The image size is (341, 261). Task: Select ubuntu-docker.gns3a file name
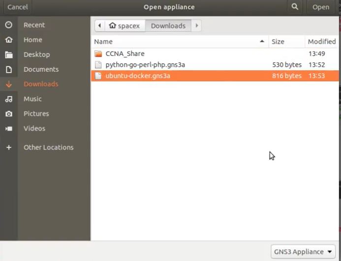click(138, 76)
